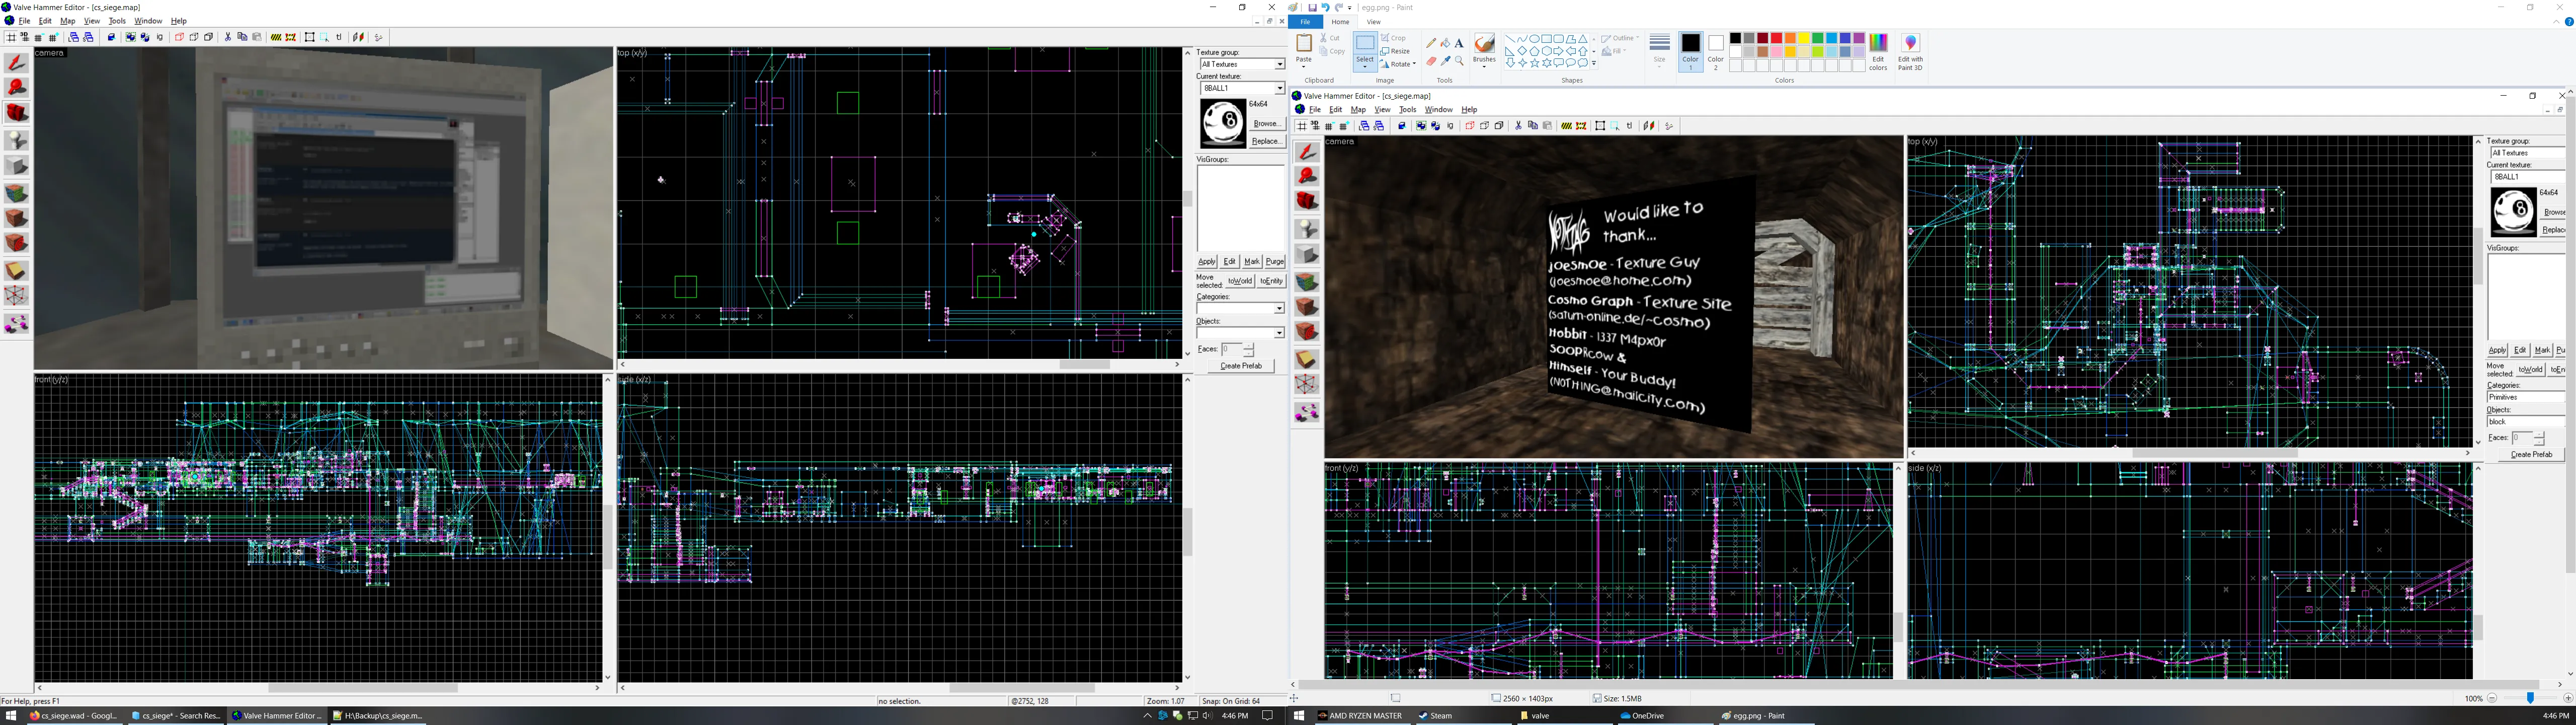Choose the Clipping tool in left Hammer window

[x=17, y=271]
